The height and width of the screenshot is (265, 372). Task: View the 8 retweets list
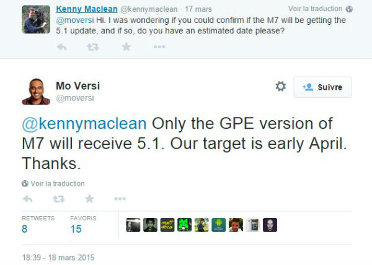[x=25, y=228]
